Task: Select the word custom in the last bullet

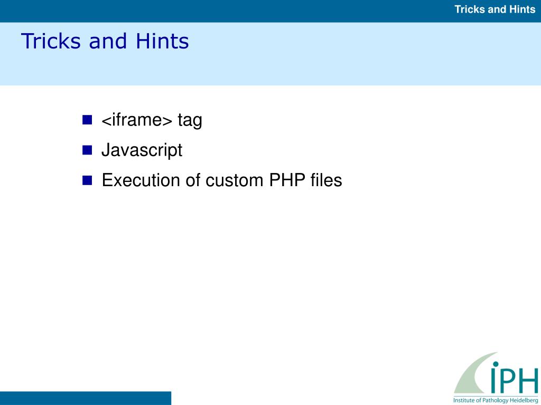Action: pos(235,180)
